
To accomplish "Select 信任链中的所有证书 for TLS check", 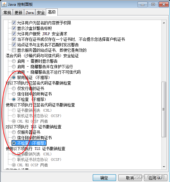I will [x=14, y=138].
